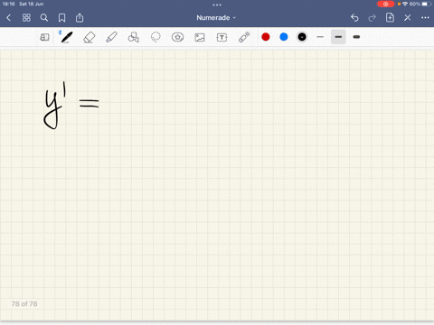Open the Elements sticker tool
This screenshot has width=434, height=325.
coord(177,37)
